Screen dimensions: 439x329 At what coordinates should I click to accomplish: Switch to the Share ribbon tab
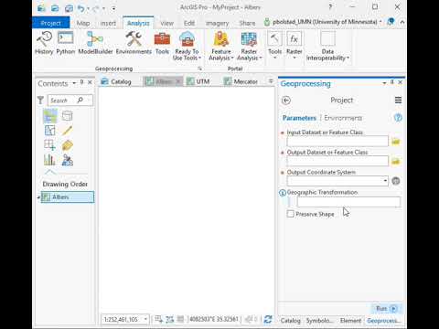(x=247, y=23)
